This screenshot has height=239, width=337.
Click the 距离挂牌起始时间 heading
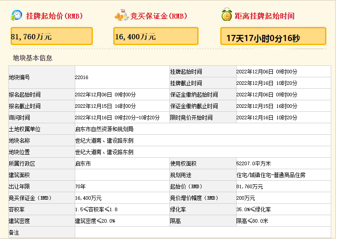pyautogui.click(x=264, y=16)
